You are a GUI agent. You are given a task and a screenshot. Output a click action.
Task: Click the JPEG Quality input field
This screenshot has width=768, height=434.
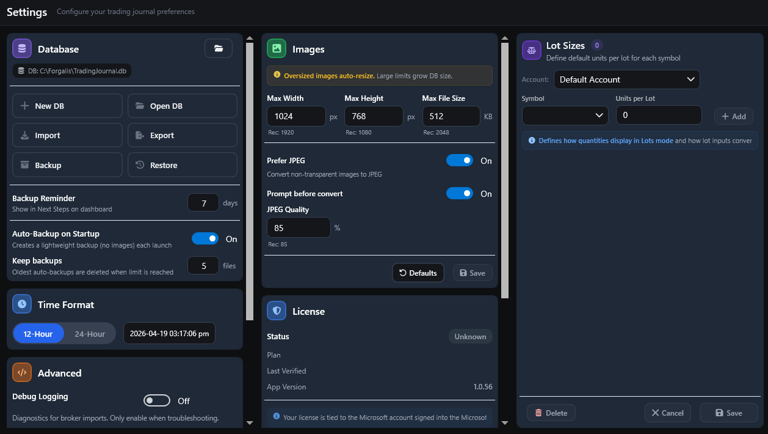(x=299, y=227)
